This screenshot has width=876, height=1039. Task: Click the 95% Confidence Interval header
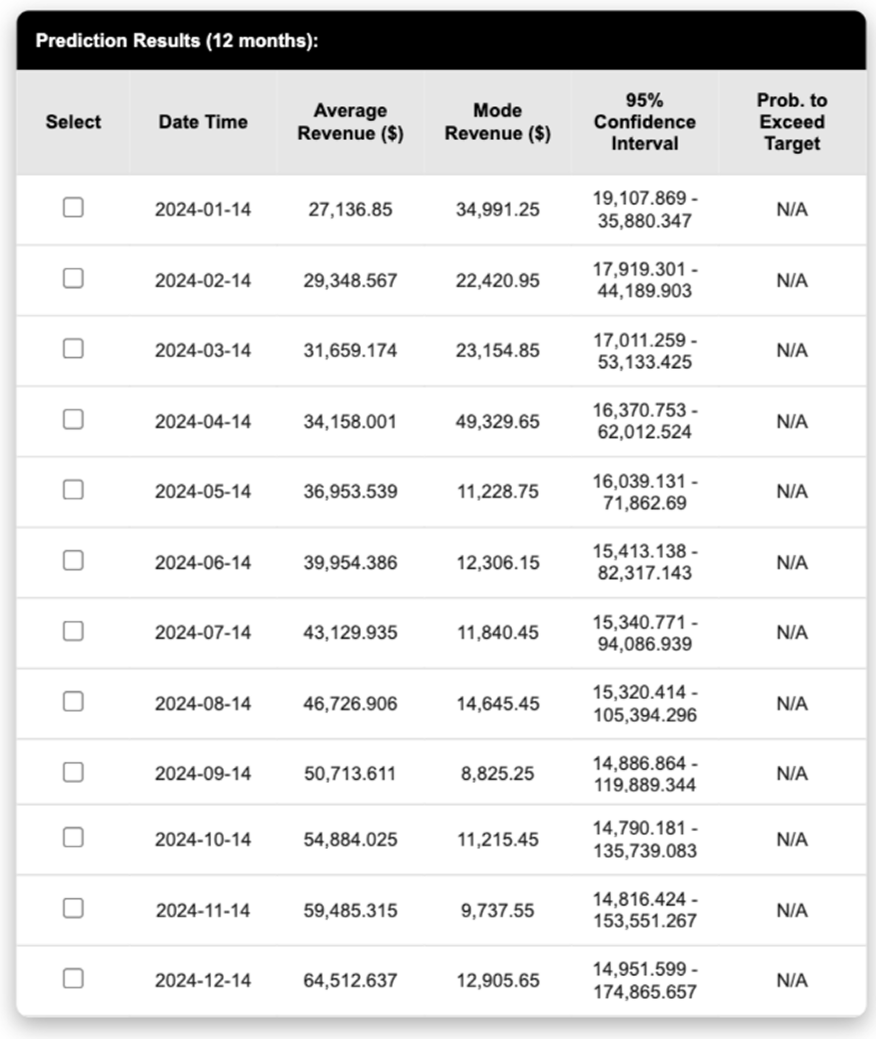point(645,122)
